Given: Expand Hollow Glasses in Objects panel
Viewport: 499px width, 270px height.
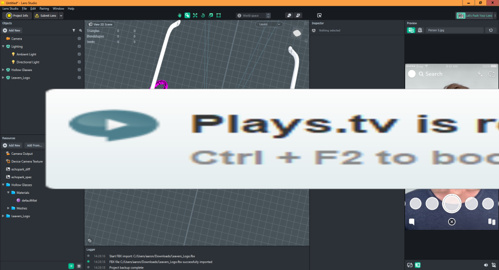Looking at the screenshot, I should pyautogui.click(x=3, y=70).
